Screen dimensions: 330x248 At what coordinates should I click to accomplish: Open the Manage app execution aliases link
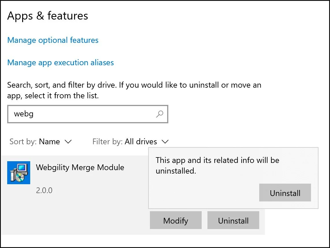(x=60, y=63)
